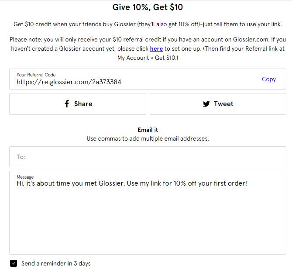Copy the referral code link
292x269 pixels.
pos(268,79)
